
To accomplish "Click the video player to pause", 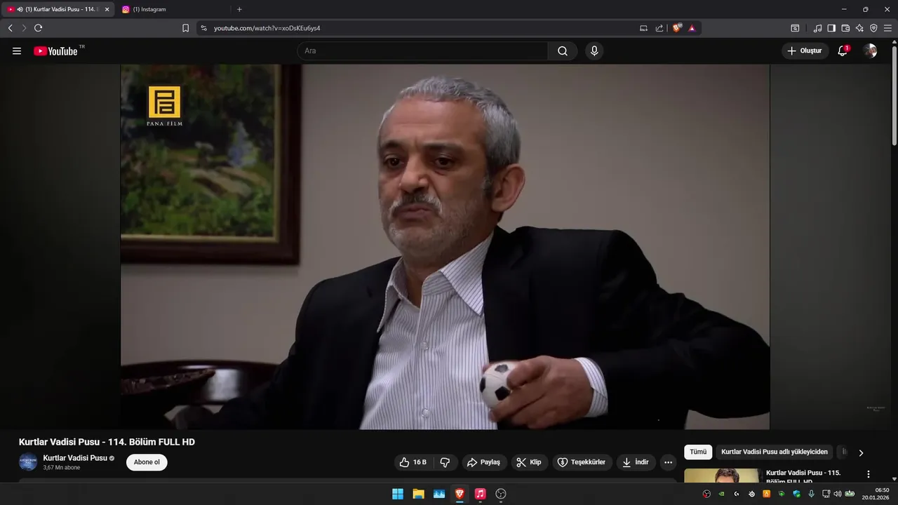I will coord(445,247).
